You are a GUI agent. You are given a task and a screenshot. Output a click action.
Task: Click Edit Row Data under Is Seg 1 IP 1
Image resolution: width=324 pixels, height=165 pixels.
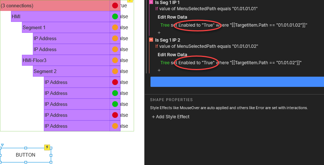172,17
